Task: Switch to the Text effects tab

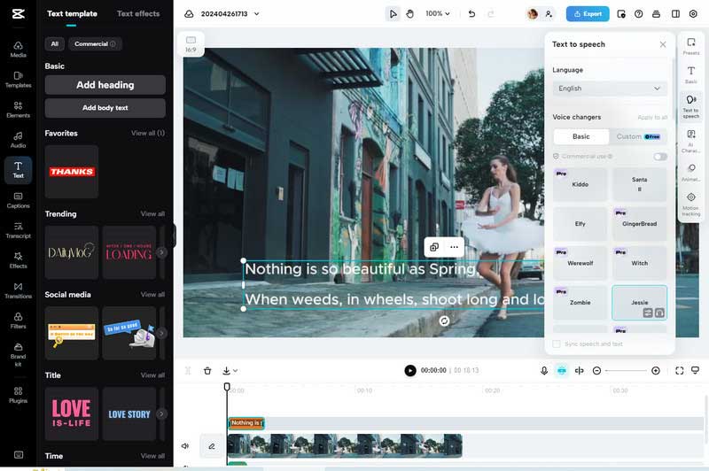Action: coord(138,14)
